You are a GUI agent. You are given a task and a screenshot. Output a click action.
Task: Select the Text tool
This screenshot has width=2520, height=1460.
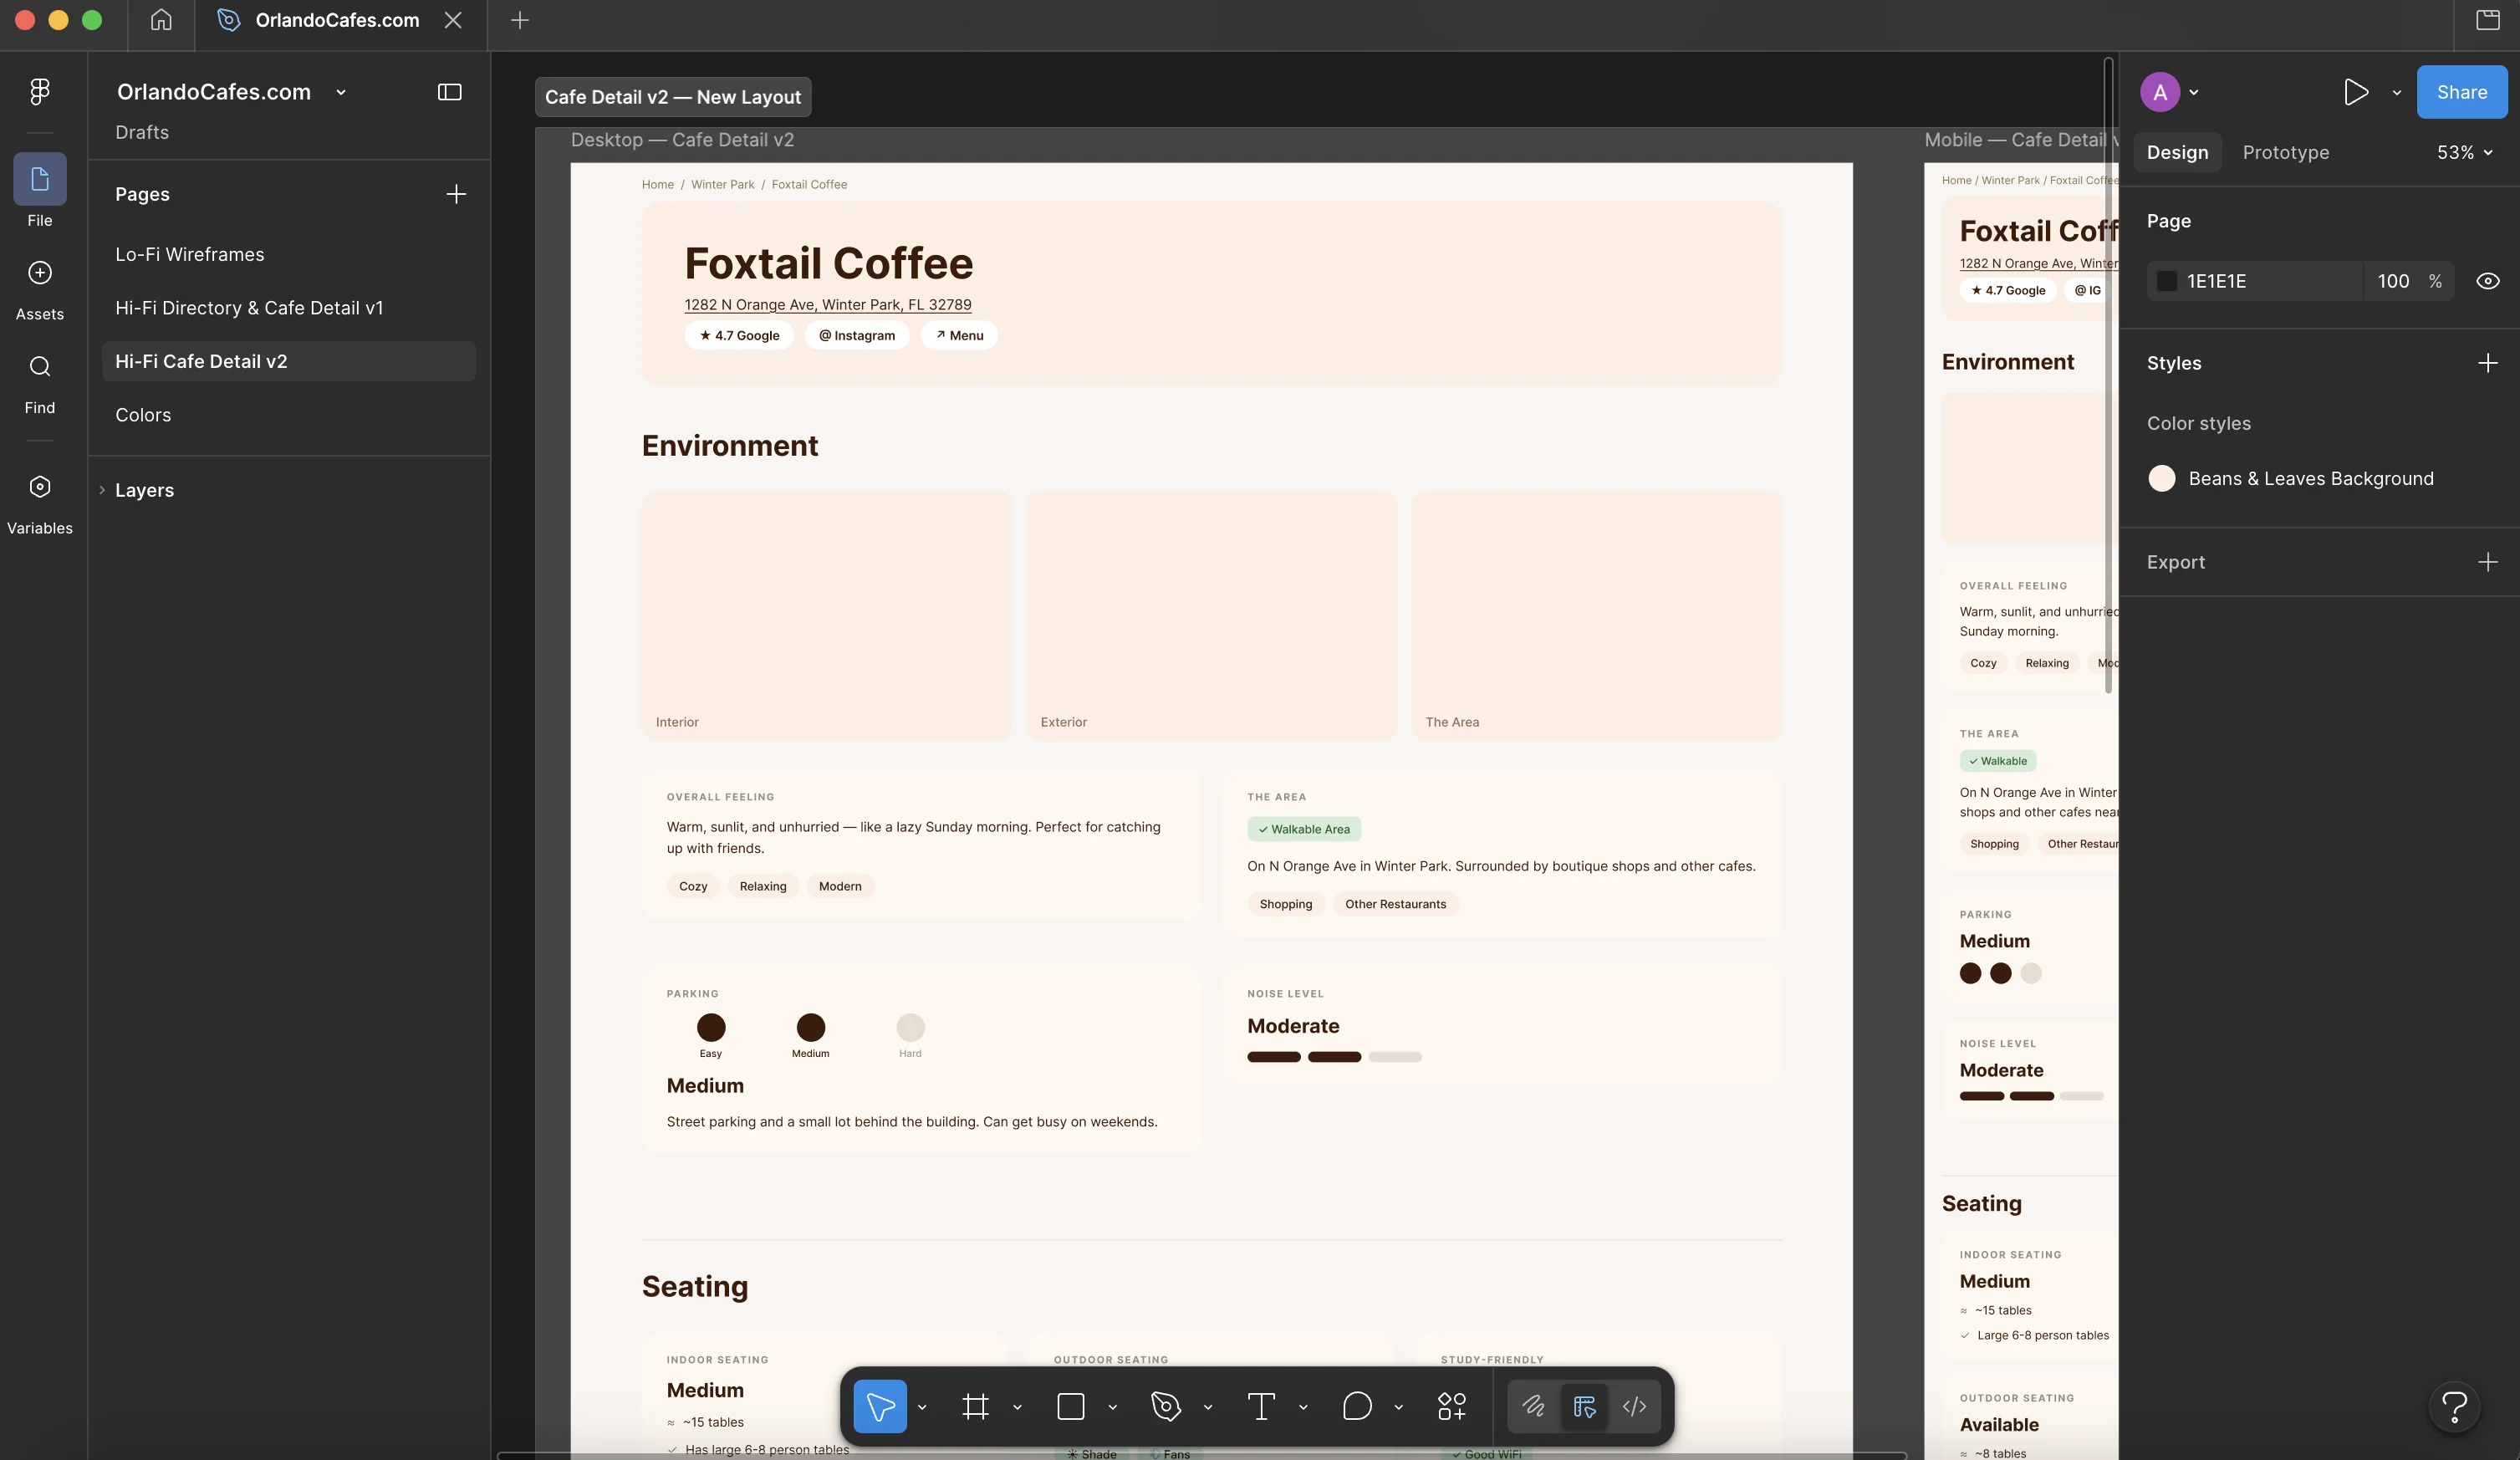(x=1261, y=1406)
